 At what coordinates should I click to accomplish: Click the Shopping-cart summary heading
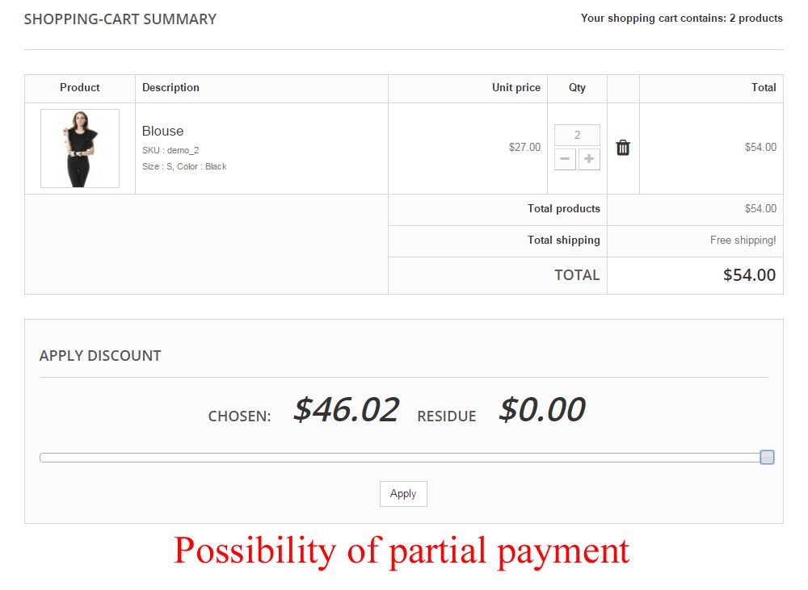tap(120, 19)
